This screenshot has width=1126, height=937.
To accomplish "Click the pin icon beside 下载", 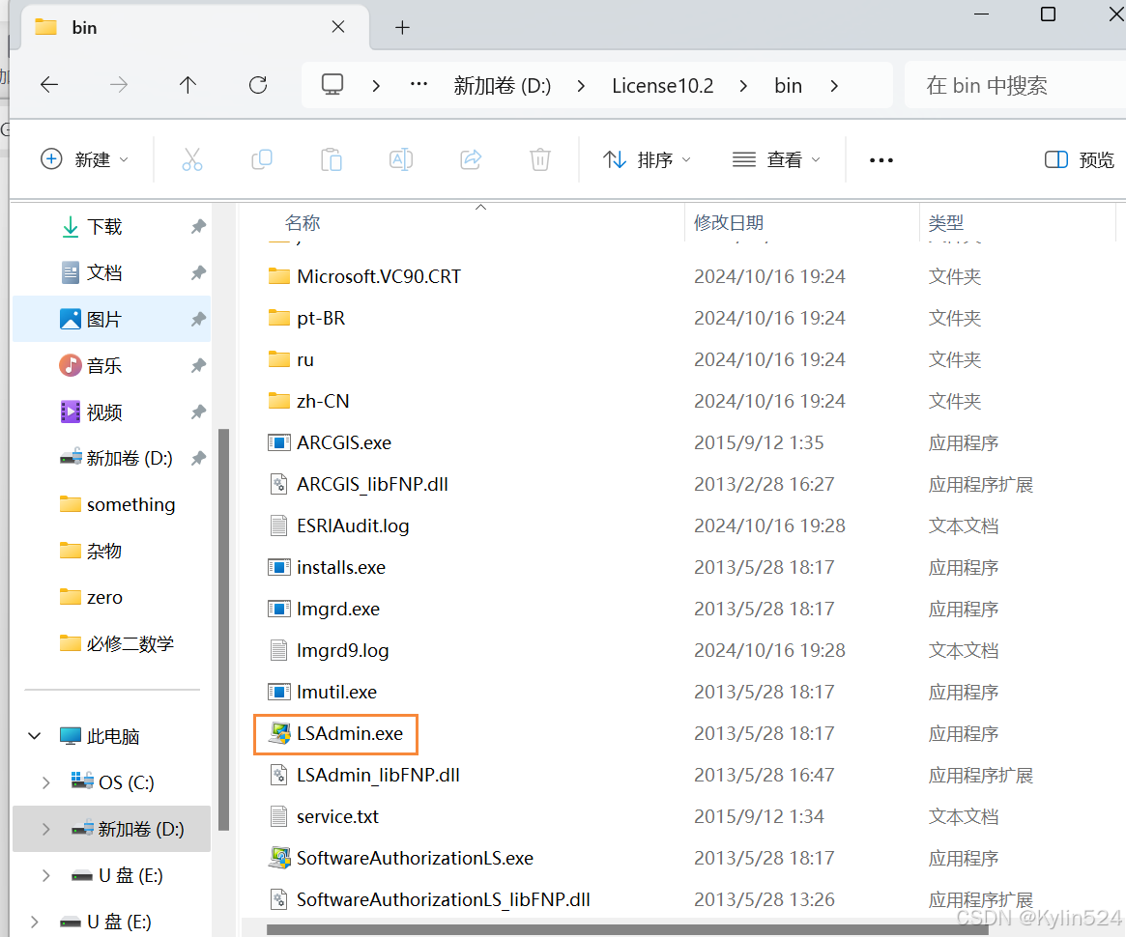I will click(x=198, y=227).
